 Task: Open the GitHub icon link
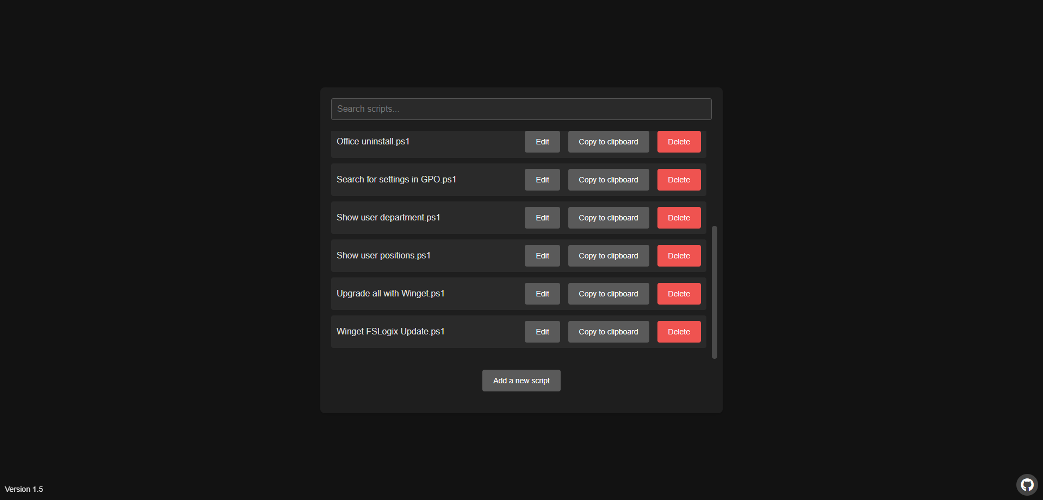pyautogui.click(x=1027, y=484)
